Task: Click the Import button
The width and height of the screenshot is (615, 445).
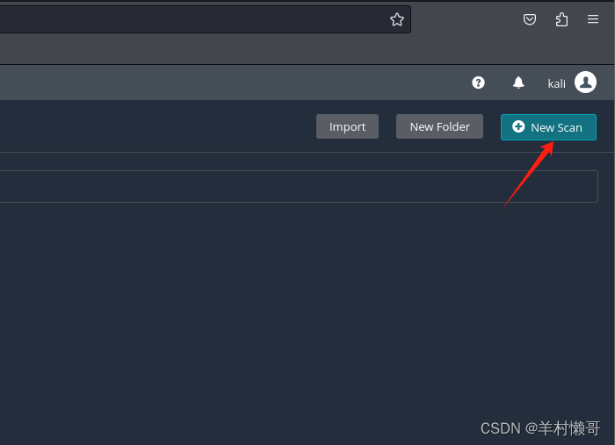Action: 347,126
